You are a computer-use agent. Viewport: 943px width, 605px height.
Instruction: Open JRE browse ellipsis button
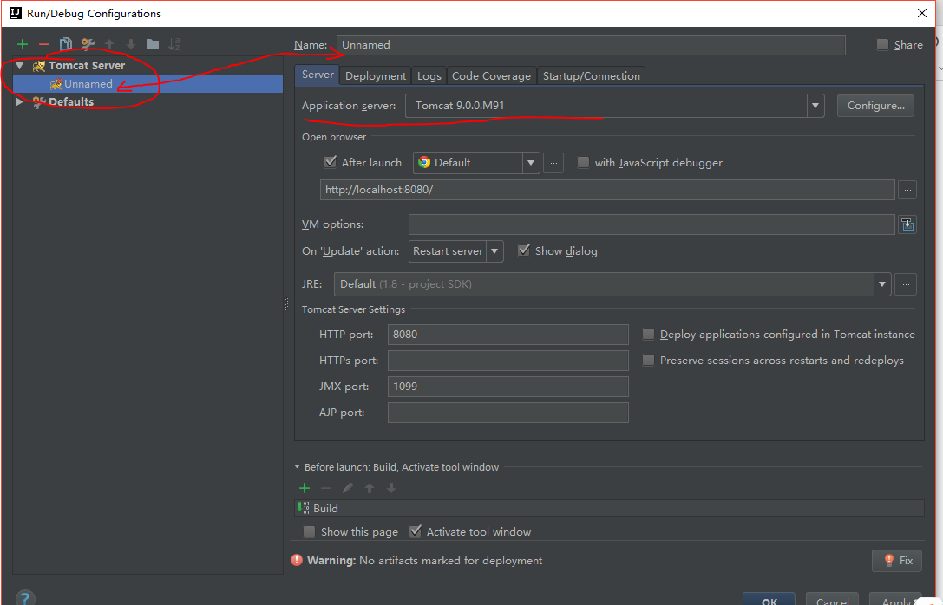(x=906, y=284)
